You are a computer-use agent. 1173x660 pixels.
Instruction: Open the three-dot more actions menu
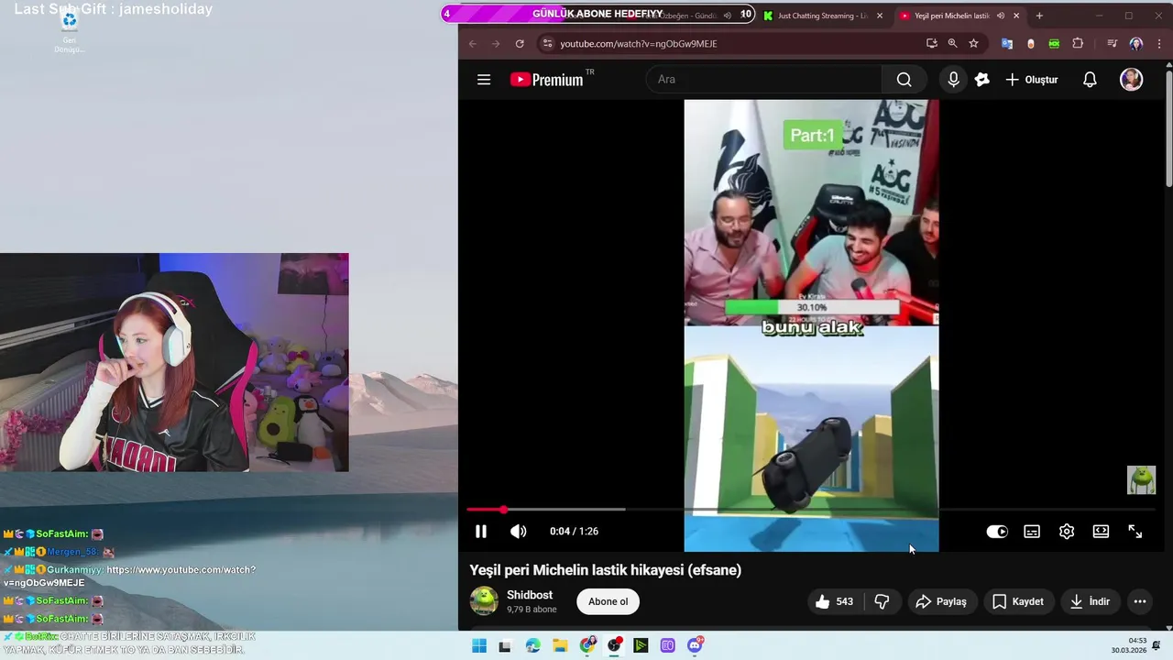[1140, 601]
